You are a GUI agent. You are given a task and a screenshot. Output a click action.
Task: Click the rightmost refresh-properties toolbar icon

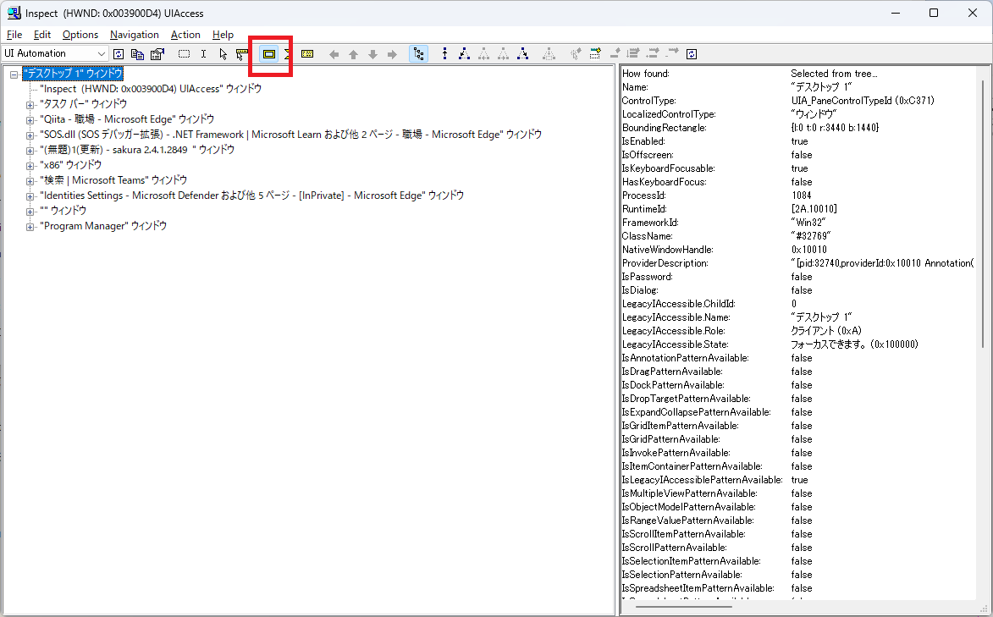(692, 53)
